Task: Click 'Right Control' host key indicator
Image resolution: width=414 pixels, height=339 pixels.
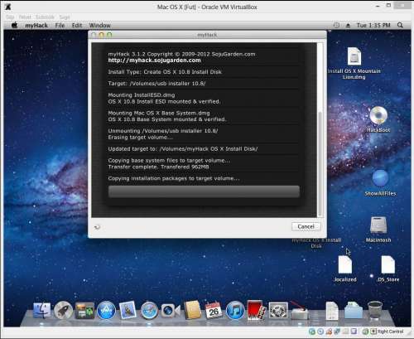Action: click(x=390, y=332)
